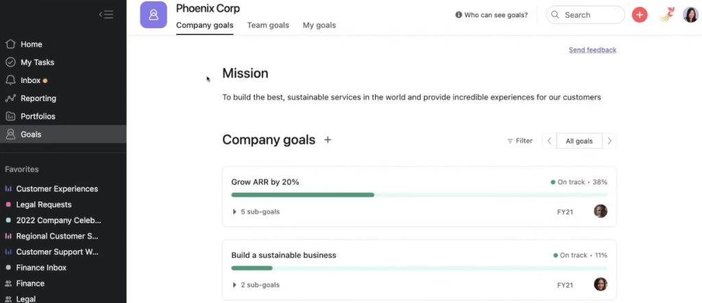Click the Grow ARR by 20% progress bar

pos(419,195)
